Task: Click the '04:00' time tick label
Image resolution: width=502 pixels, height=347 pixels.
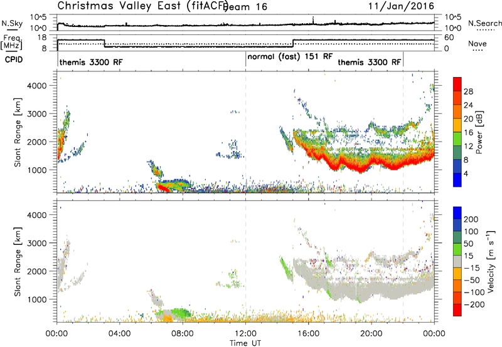Action: [x=120, y=334]
